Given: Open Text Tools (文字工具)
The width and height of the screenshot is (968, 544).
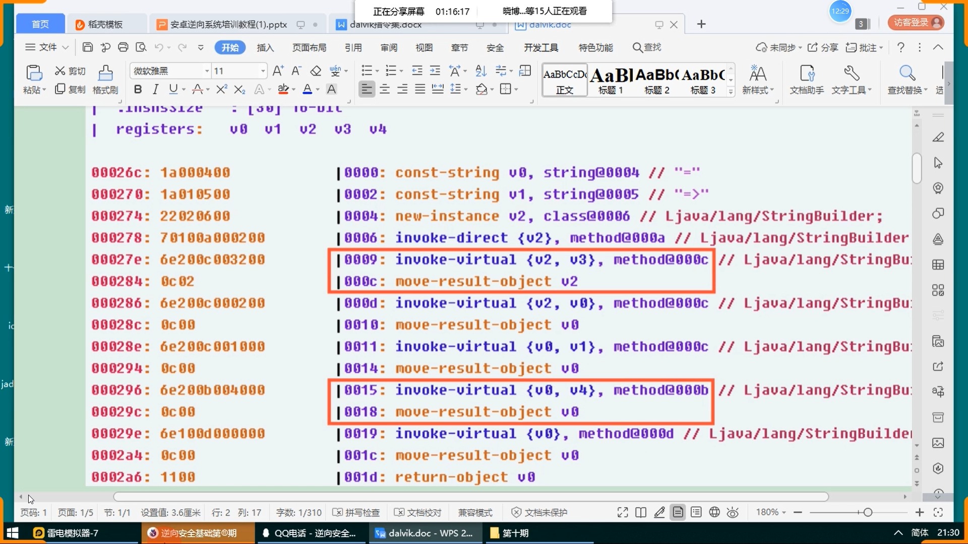Looking at the screenshot, I should coord(851,80).
